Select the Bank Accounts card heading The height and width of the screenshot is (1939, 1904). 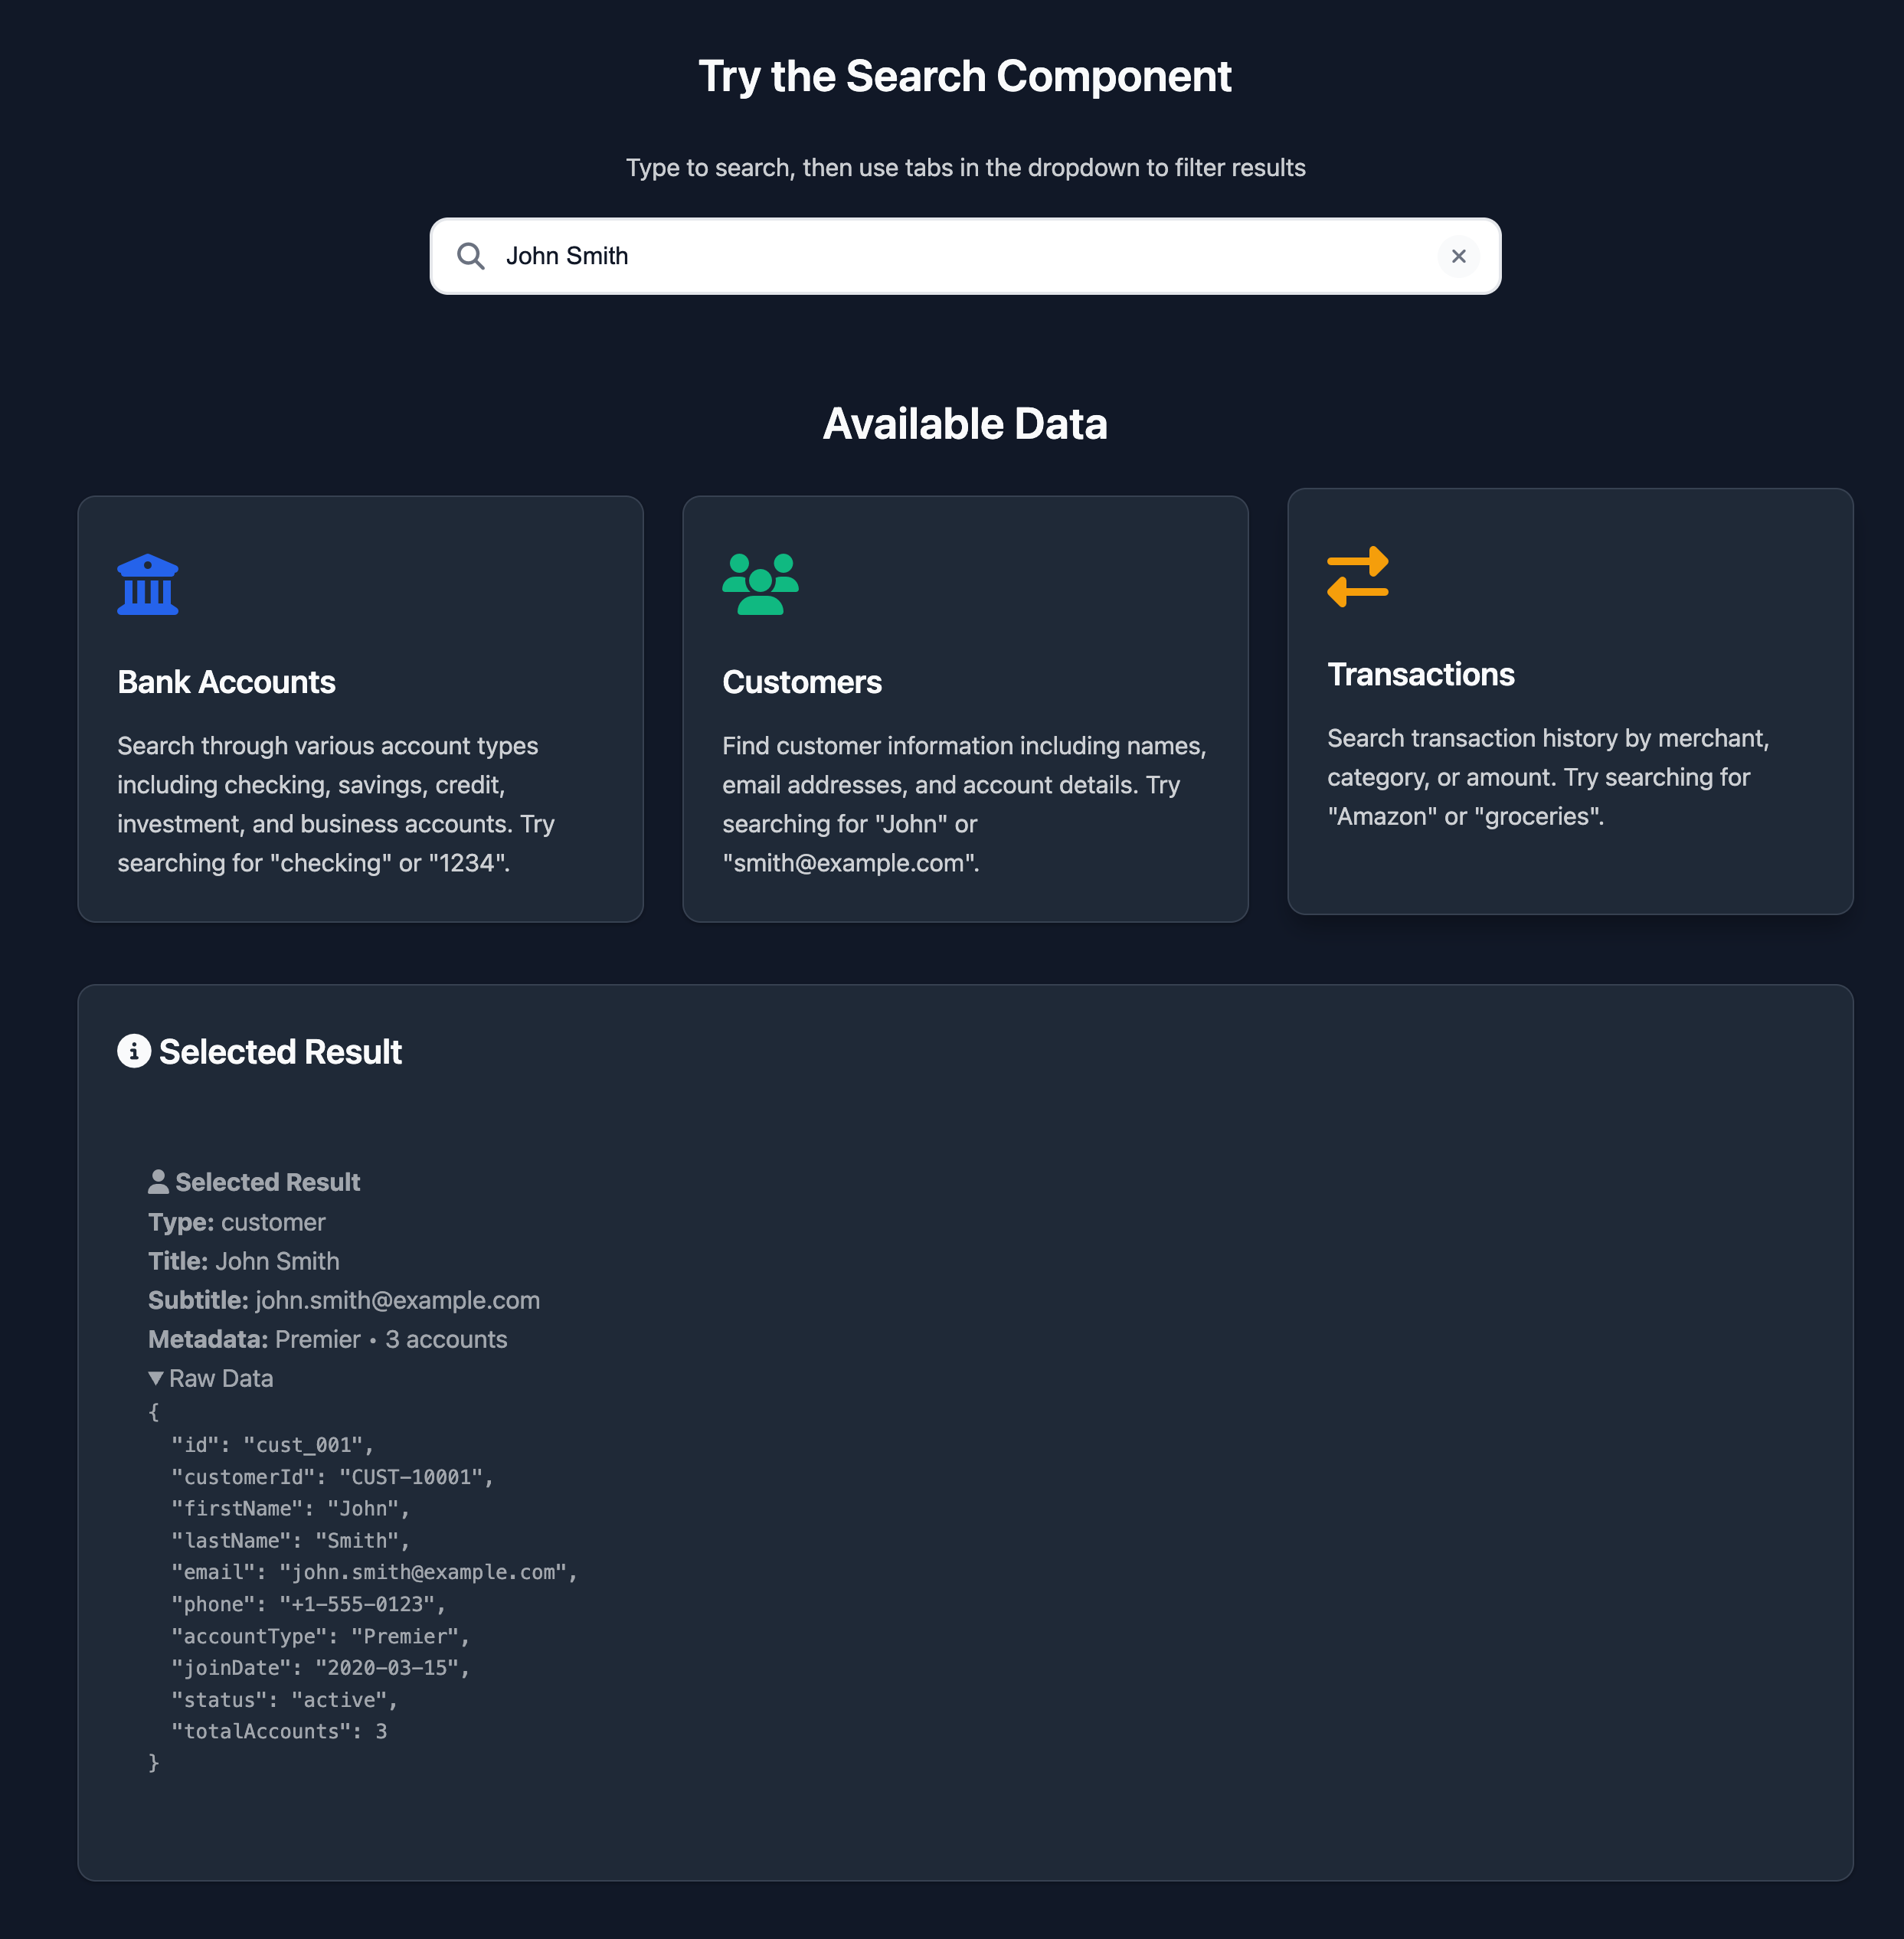click(x=226, y=682)
